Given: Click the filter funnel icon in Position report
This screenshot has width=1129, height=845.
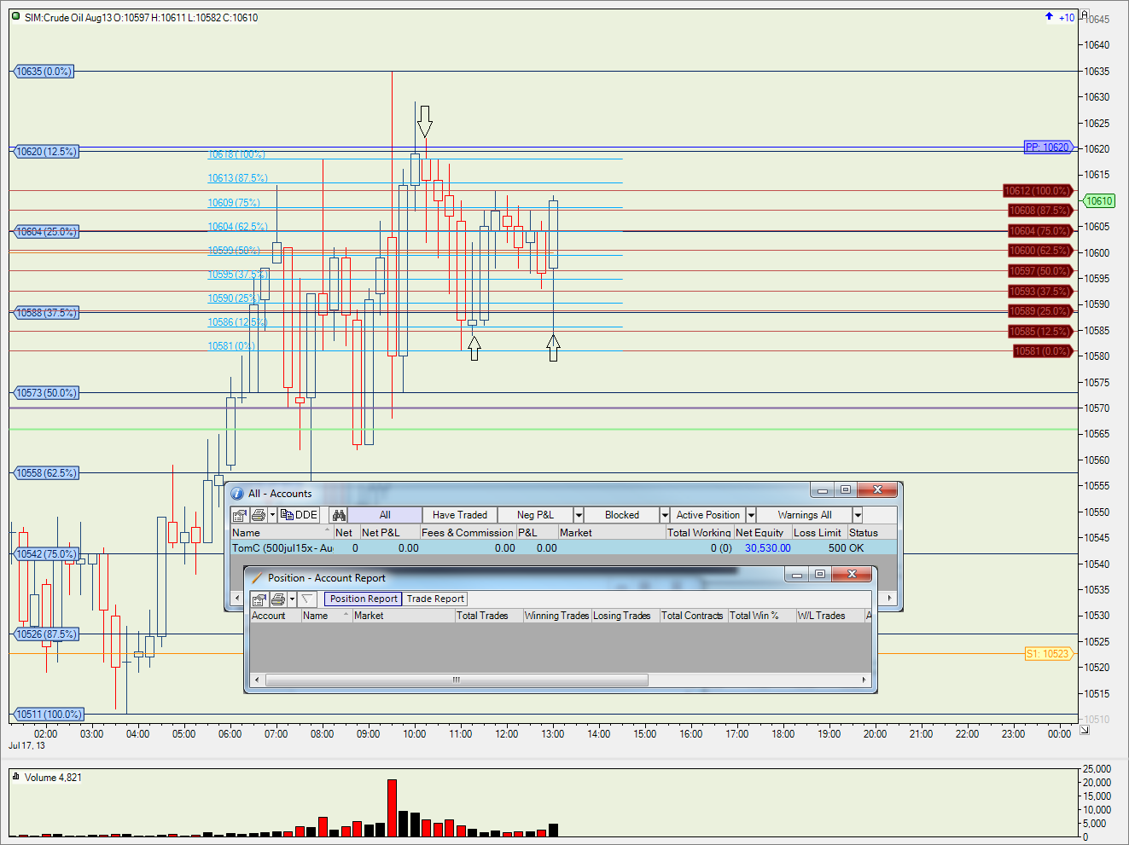Looking at the screenshot, I should 307,599.
